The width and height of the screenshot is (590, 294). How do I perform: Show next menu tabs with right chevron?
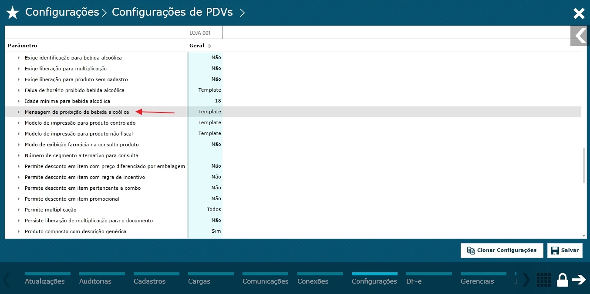click(x=526, y=280)
